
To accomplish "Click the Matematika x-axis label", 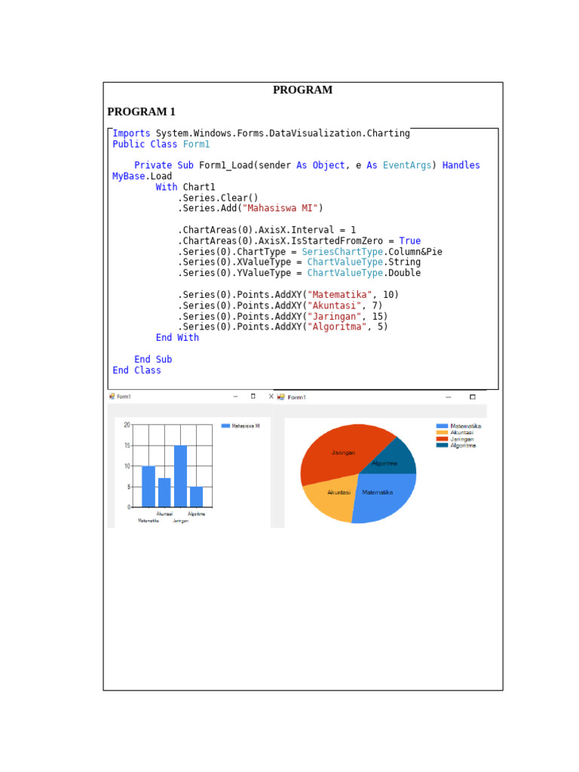I will pos(149,521).
